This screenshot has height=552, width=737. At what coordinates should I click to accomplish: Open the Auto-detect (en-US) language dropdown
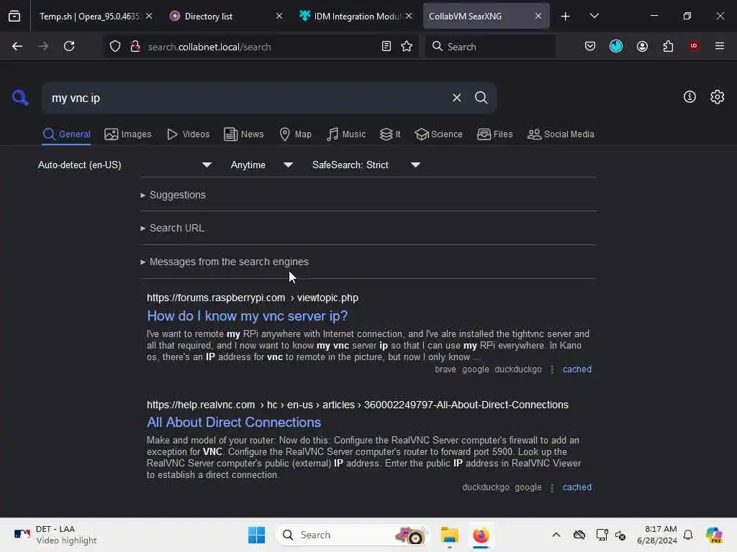tap(125, 165)
